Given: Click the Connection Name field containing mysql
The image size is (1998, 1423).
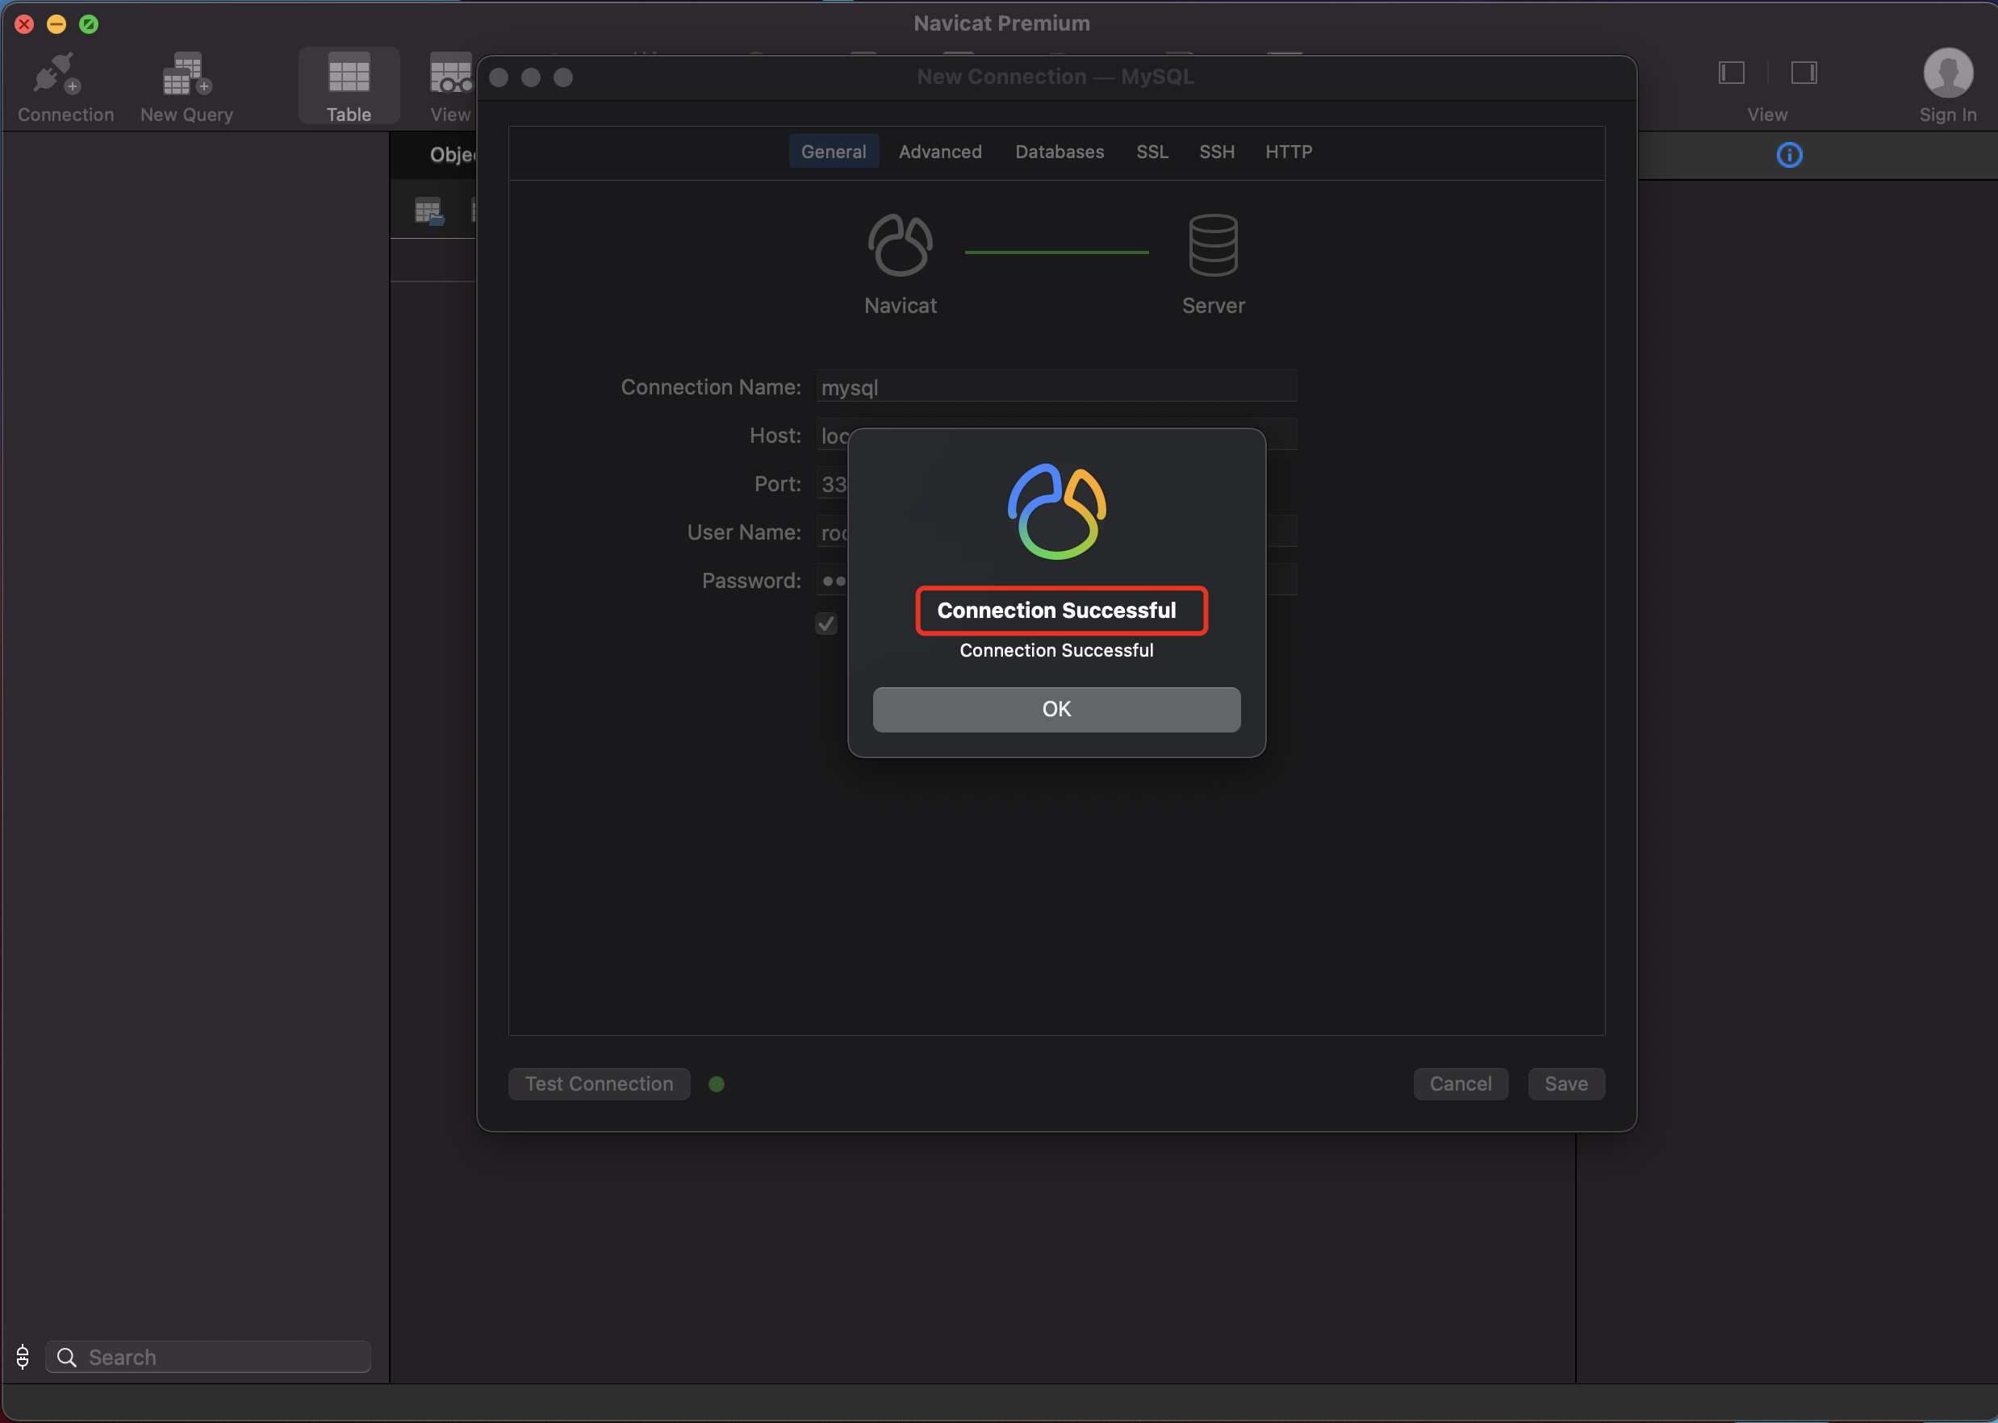Looking at the screenshot, I should click(x=1056, y=386).
